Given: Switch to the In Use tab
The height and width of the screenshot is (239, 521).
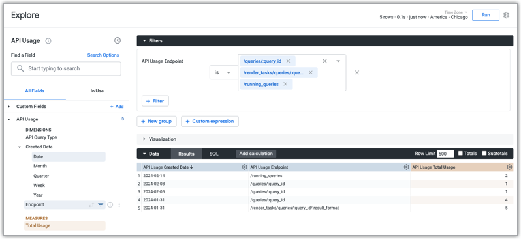Looking at the screenshot, I should tap(97, 91).
